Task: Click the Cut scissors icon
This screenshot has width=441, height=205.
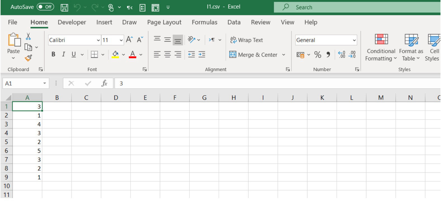Action: [x=28, y=37]
